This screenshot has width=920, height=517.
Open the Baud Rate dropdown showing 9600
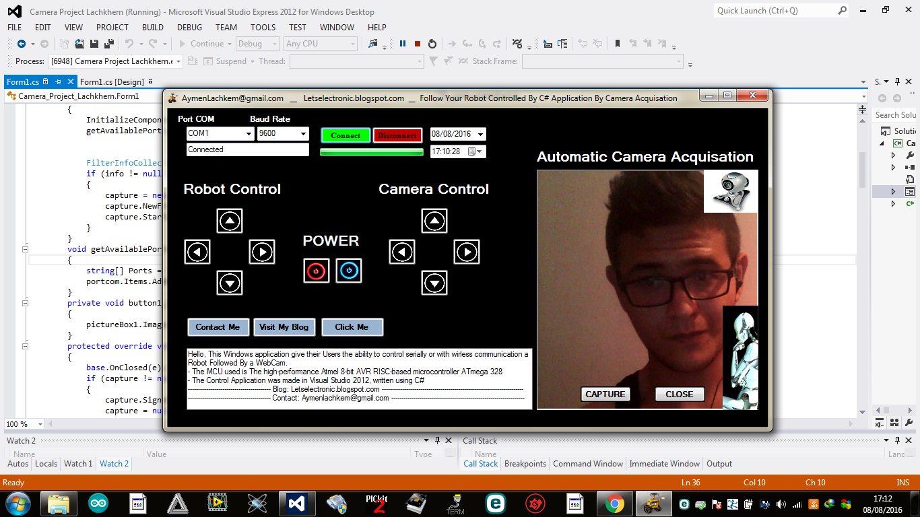[304, 133]
